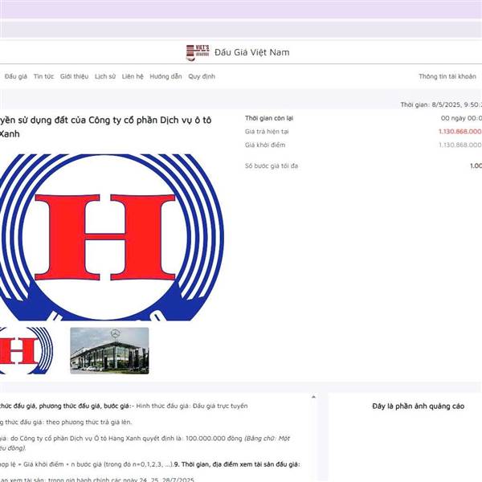Screen dimensions: 482x482
Task: Select the Lịch sử menu item
Action: pos(105,76)
